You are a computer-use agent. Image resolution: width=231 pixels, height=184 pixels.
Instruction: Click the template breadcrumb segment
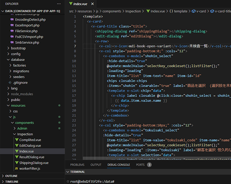point(181,11)
